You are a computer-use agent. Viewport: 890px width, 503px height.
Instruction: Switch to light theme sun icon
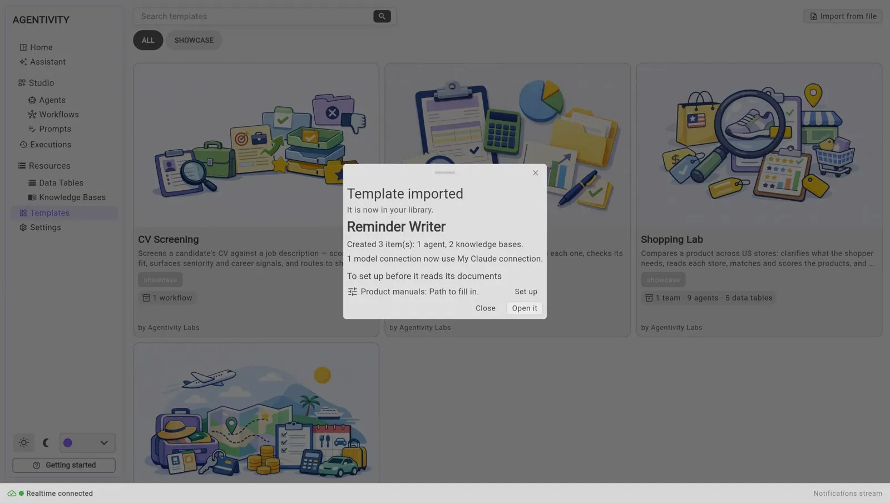[x=23, y=443]
